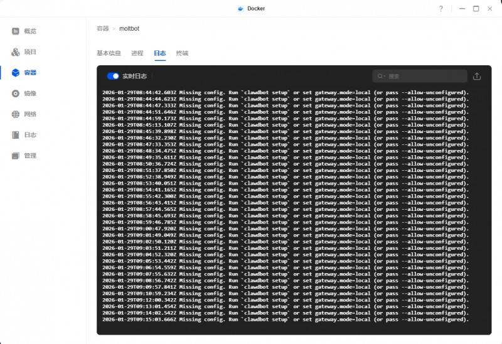Select the 容器 containers sidebar icon

(x=15, y=73)
